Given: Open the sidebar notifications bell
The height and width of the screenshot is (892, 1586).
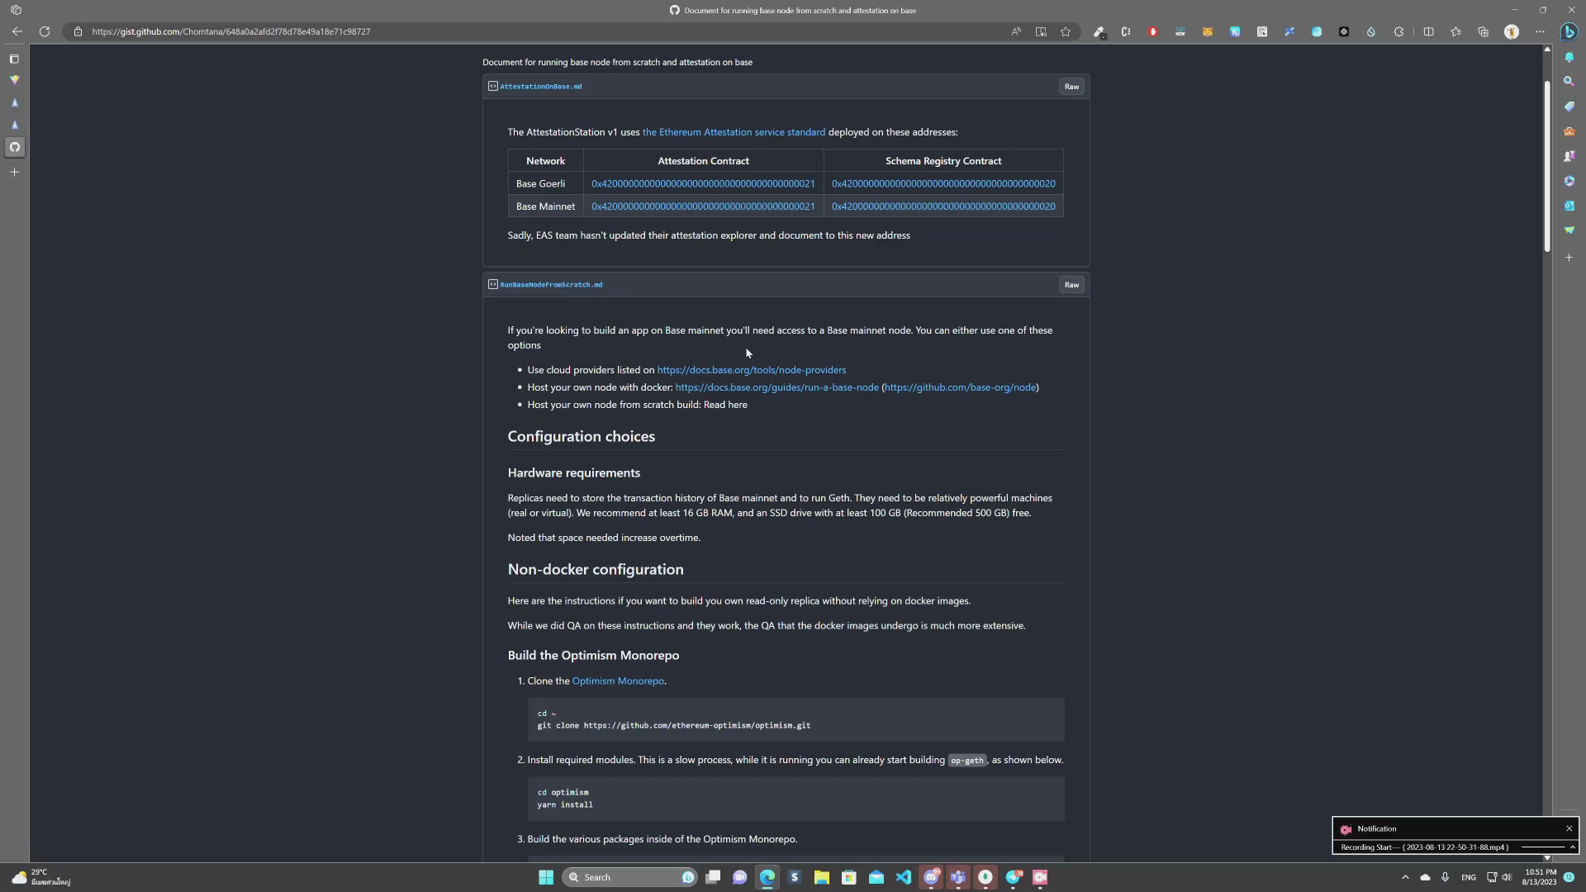Looking at the screenshot, I should coord(1569,57).
